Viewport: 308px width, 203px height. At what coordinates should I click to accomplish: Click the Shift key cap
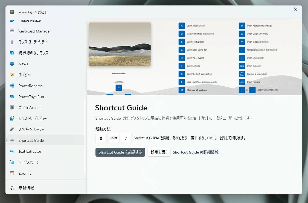point(113,138)
